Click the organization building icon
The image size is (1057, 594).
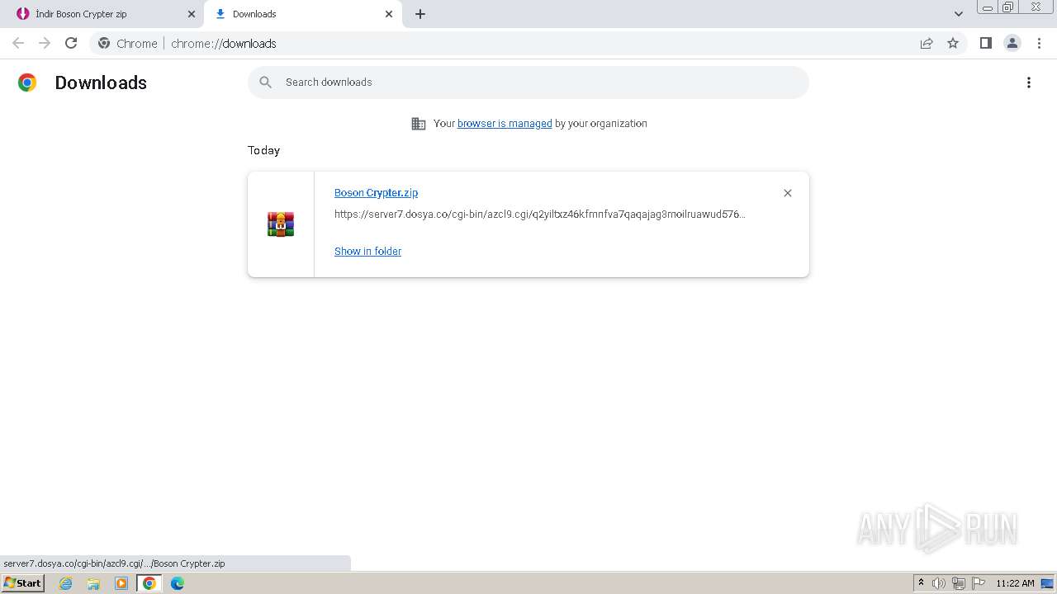click(x=419, y=124)
